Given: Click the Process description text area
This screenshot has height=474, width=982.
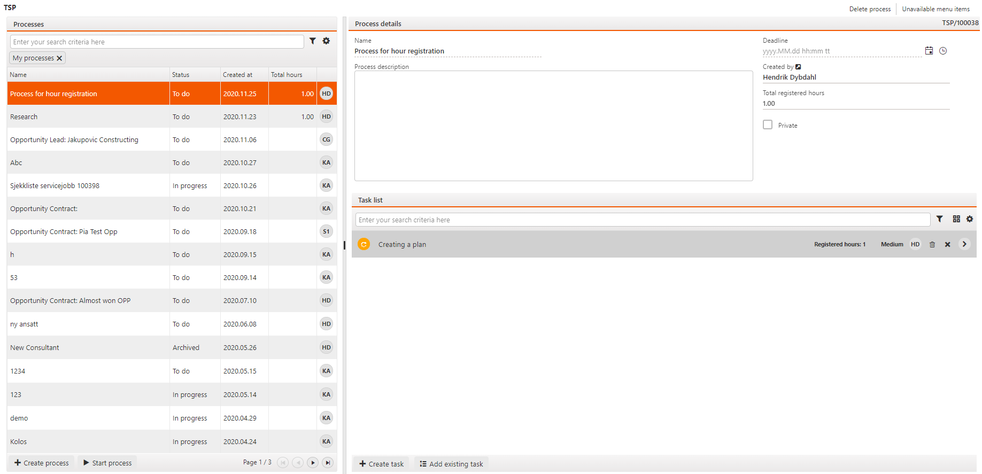Looking at the screenshot, I should 553,126.
